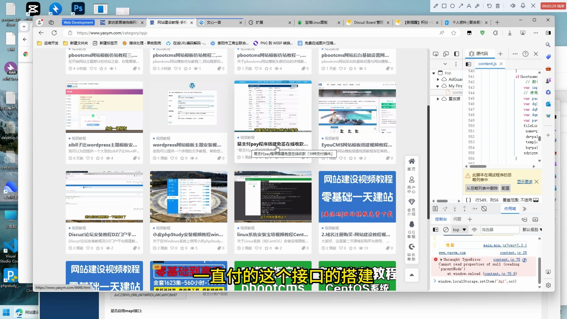Switch to the 宝塔Linux面板 browser tab
The width and height of the screenshot is (567, 319).
click(318, 22)
